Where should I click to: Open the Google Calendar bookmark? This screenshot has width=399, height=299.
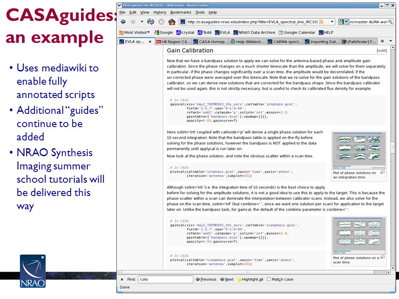(297, 32)
